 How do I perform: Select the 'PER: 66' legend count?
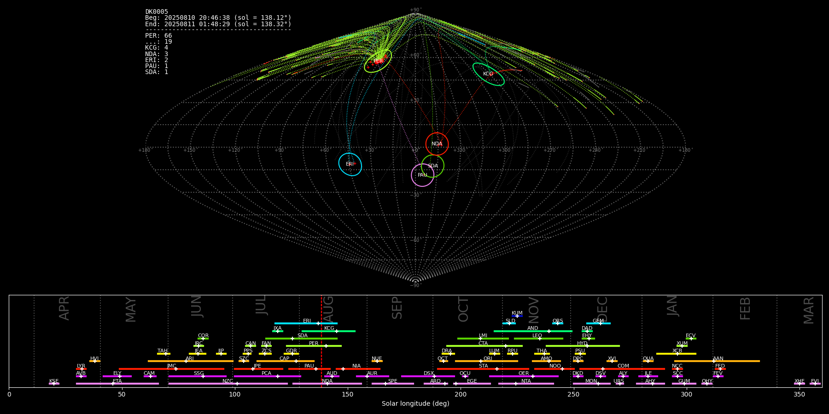(158, 36)
